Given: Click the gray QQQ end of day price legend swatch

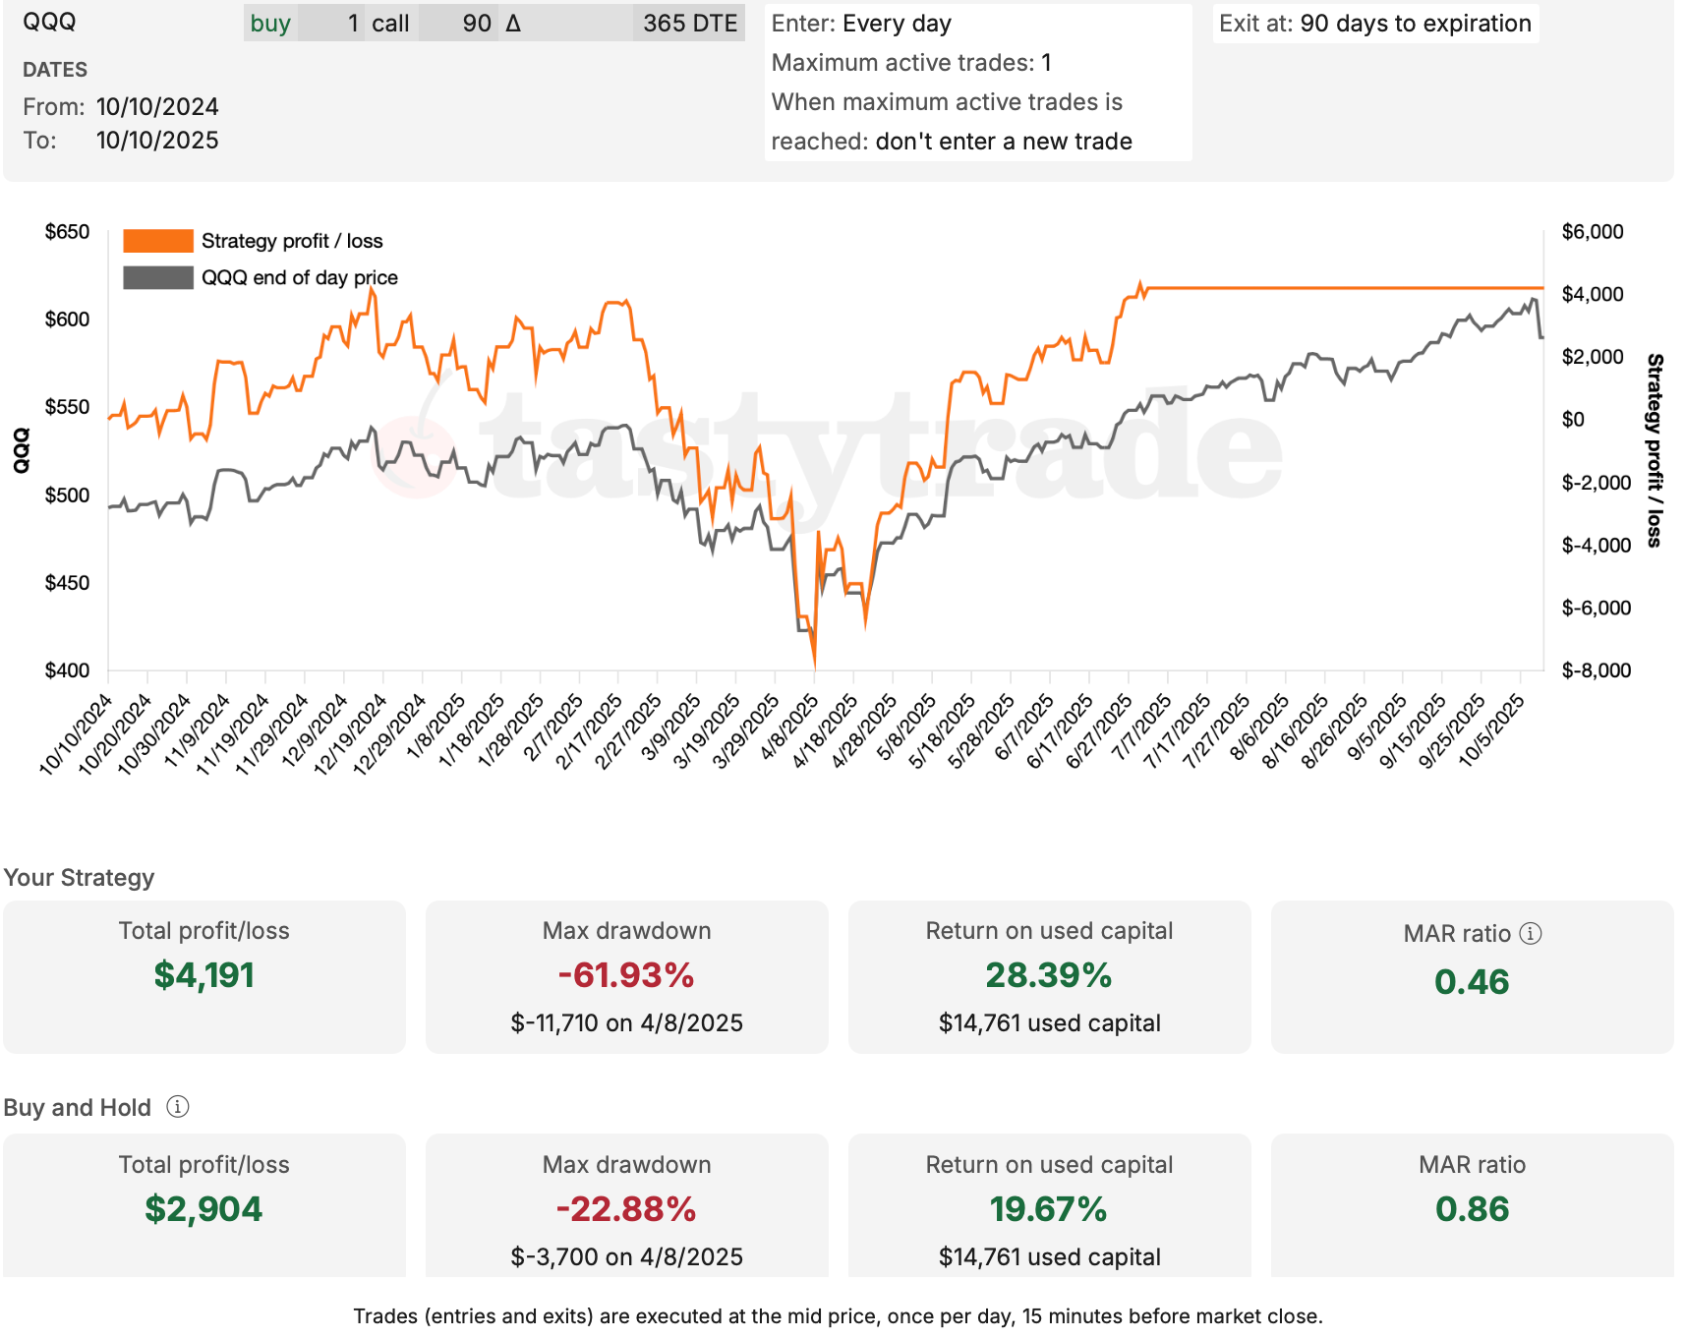Looking at the screenshot, I should [x=157, y=277].
